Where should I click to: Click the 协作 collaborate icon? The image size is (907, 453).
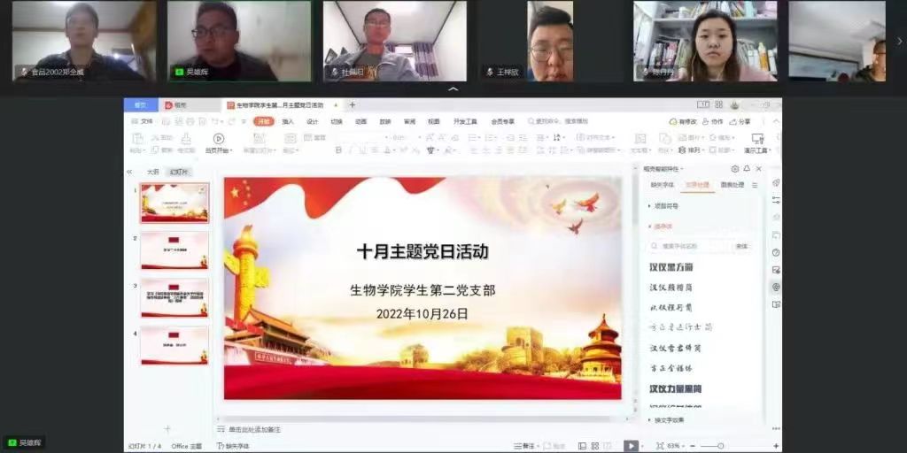[x=712, y=121]
